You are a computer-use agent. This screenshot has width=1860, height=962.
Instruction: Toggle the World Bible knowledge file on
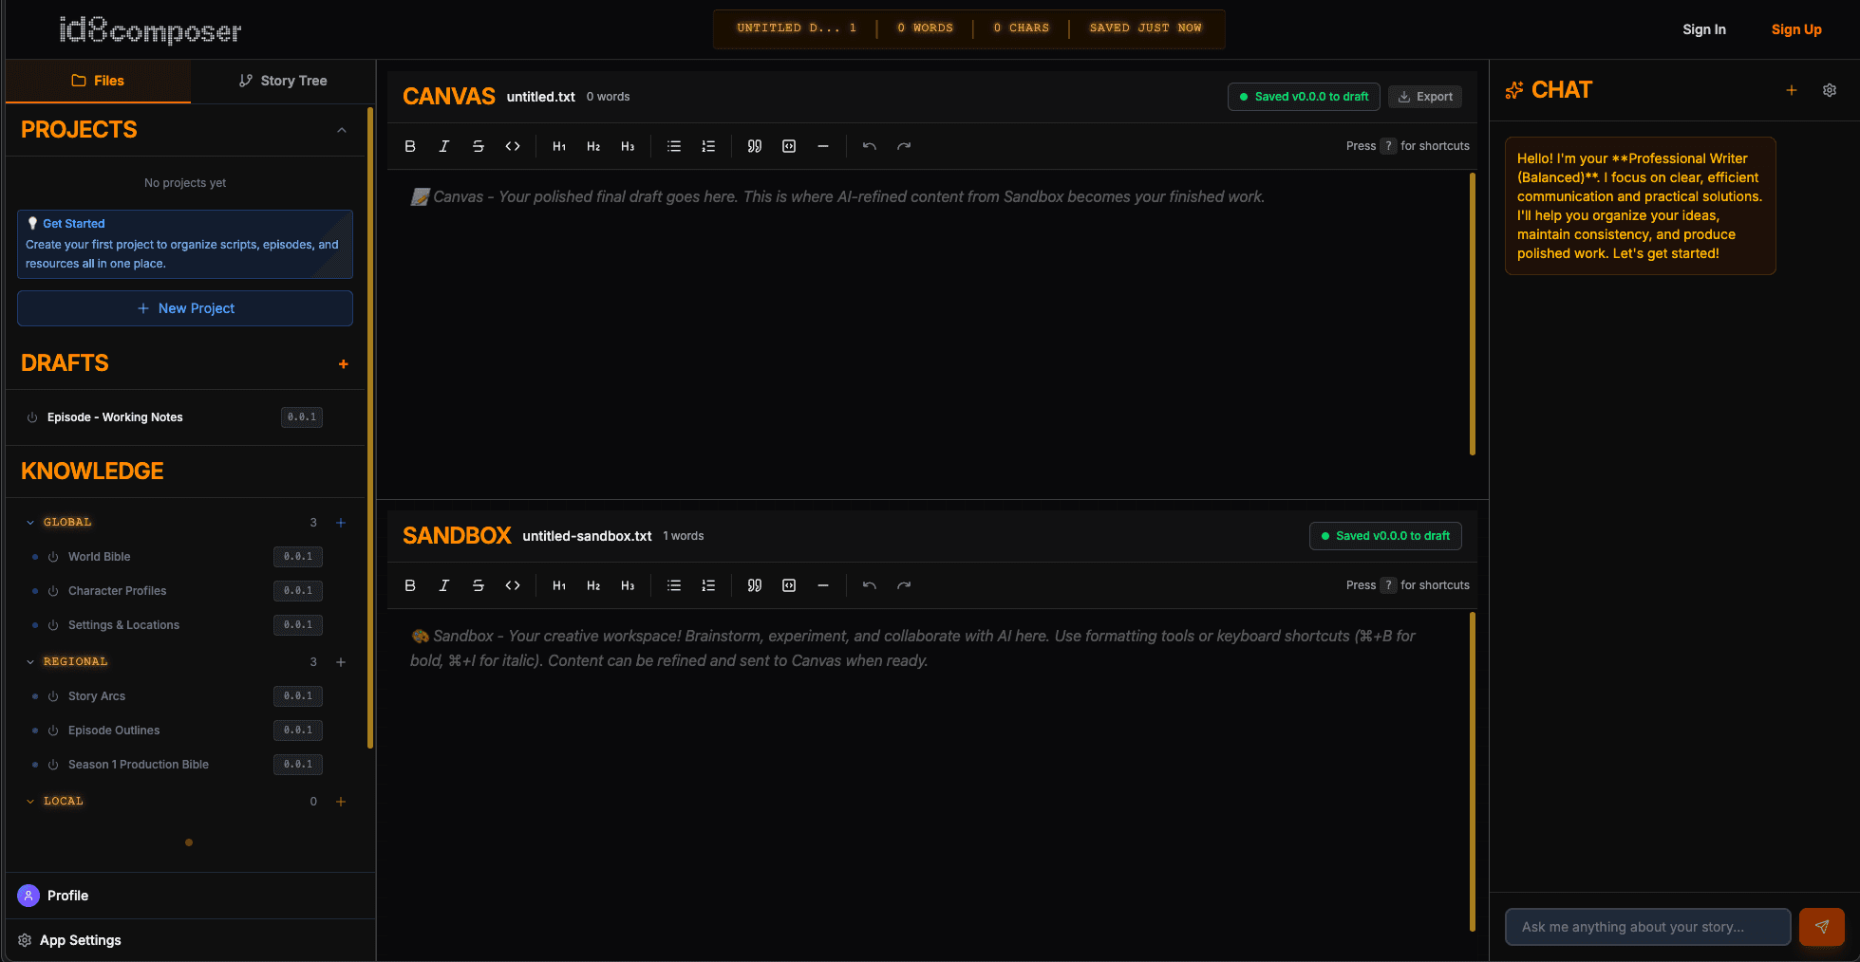[53, 557]
